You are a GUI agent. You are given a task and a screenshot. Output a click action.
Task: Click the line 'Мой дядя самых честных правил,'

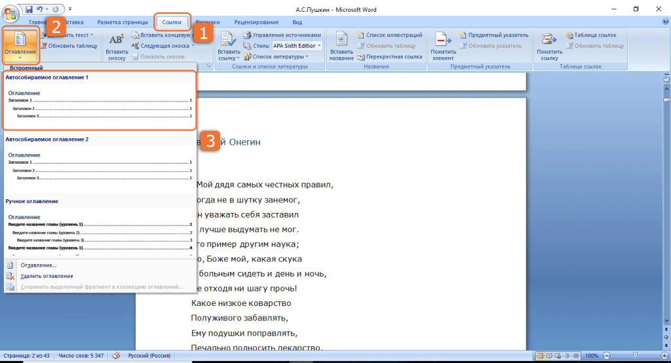(265, 185)
